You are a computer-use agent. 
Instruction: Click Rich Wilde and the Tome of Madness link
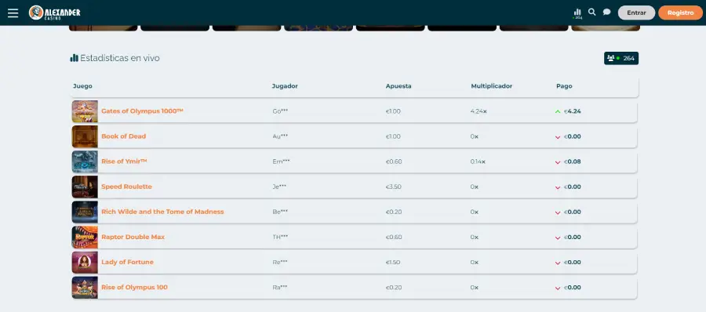coord(162,212)
